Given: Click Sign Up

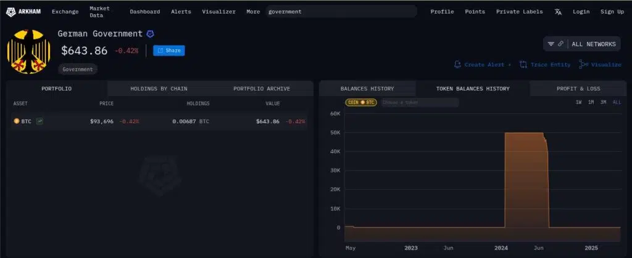Looking at the screenshot, I should pos(612,12).
